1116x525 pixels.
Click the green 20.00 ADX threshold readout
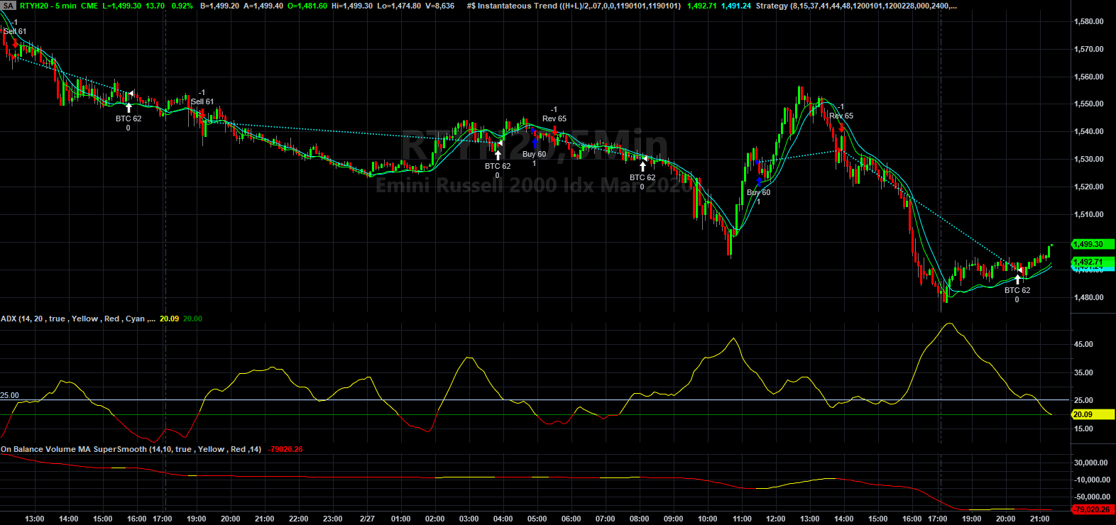tap(192, 319)
